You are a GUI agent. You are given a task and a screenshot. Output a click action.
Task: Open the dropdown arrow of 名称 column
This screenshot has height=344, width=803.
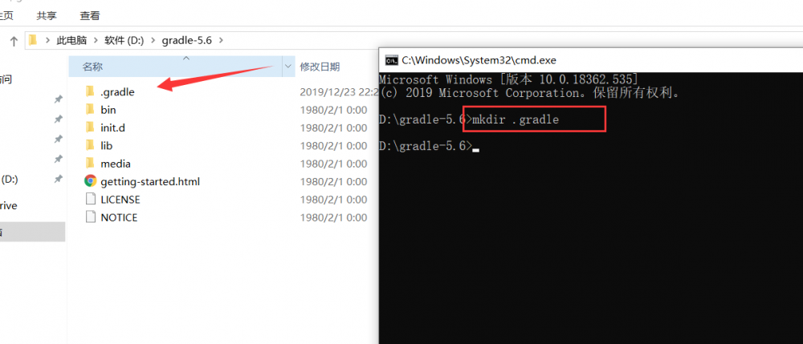click(x=288, y=67)
